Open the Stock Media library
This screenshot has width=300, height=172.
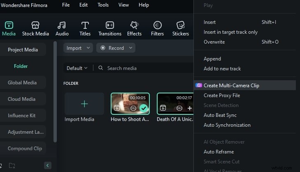pos(35,29)
